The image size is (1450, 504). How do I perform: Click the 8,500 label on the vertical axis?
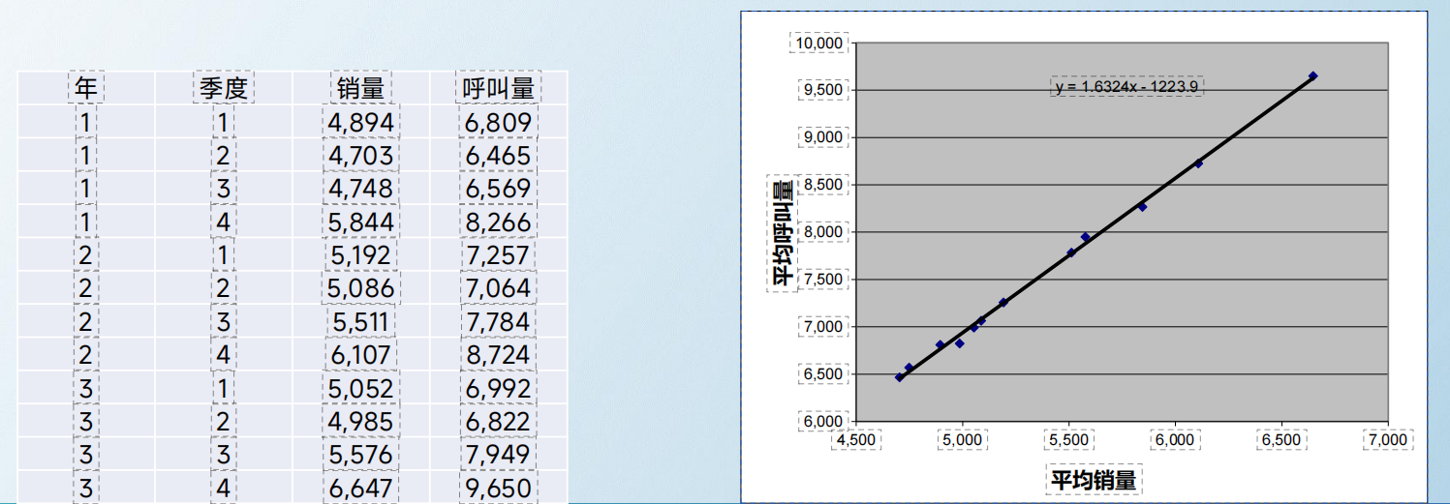click(824, 185)
